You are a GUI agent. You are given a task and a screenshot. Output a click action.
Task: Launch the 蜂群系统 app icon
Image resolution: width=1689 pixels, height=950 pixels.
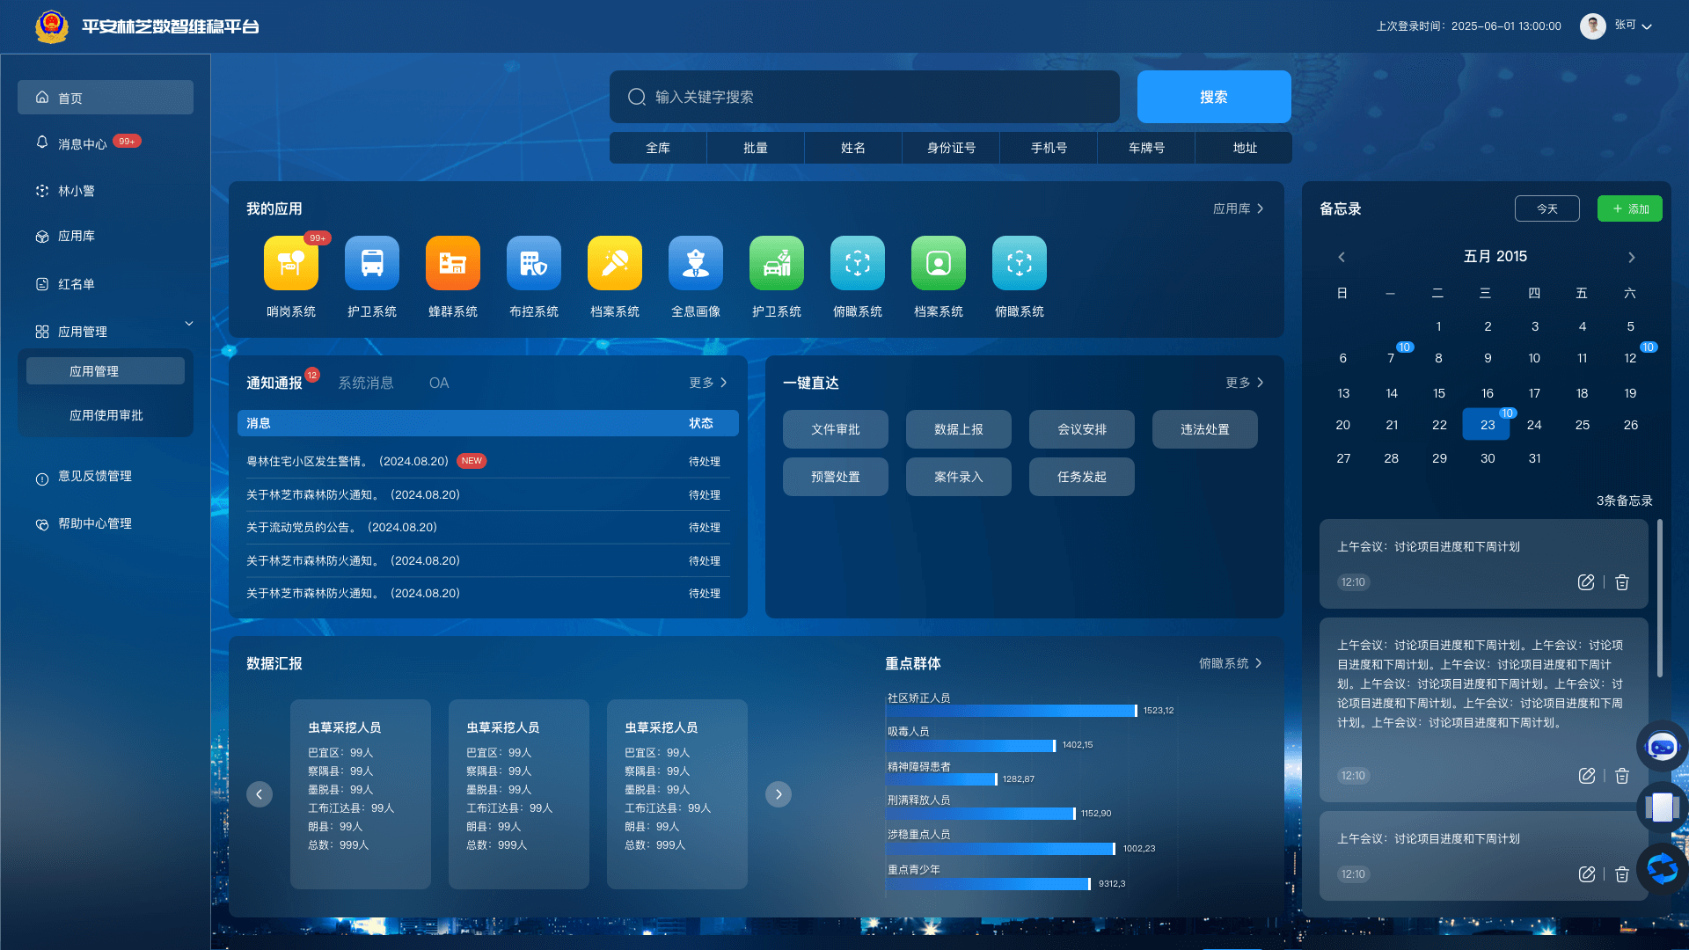click(453, 263)
